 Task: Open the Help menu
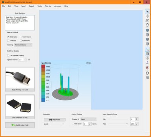66,6
